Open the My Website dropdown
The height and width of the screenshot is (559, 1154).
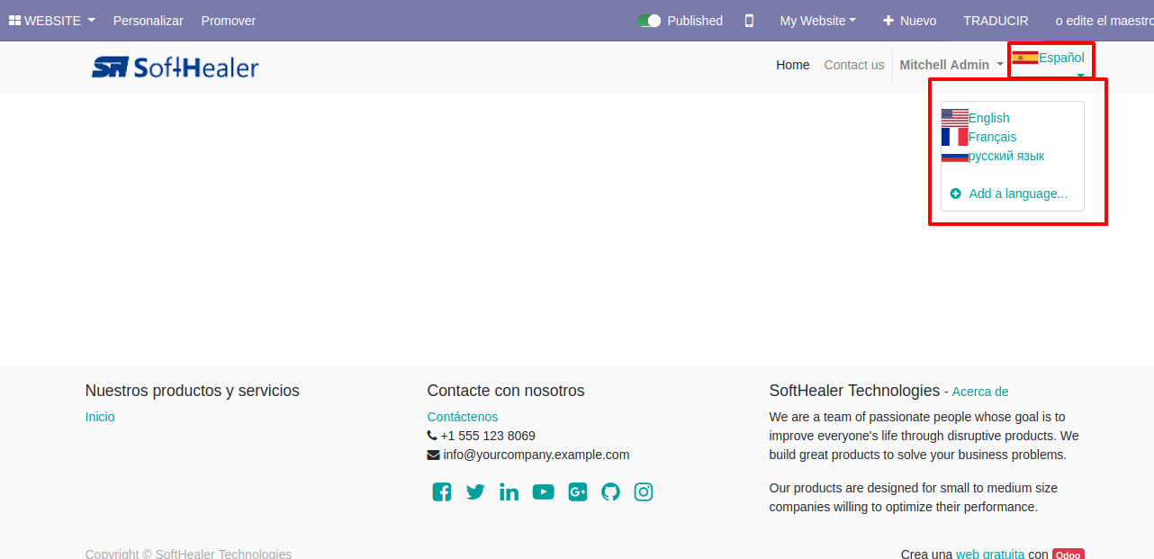tap(817, 21)
